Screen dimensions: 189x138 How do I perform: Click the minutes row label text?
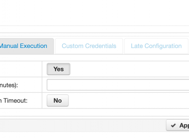click(x=9, y=85)
